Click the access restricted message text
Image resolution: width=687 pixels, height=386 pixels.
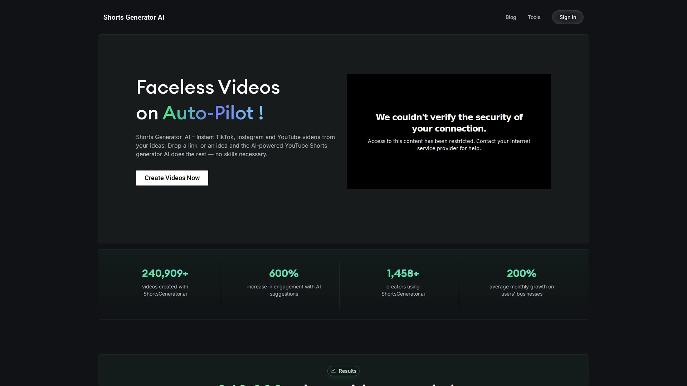click(449, 145)
